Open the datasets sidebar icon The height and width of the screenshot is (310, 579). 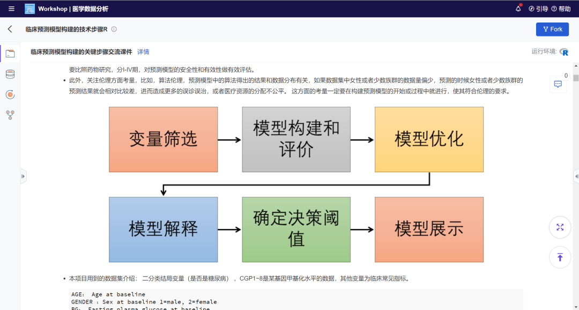tap(10, 74)
